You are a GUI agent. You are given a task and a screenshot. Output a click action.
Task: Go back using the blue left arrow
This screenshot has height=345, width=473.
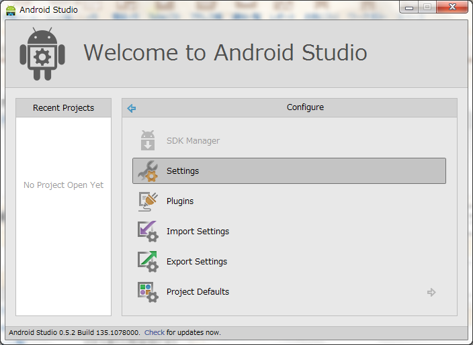(x=132, y=108)
